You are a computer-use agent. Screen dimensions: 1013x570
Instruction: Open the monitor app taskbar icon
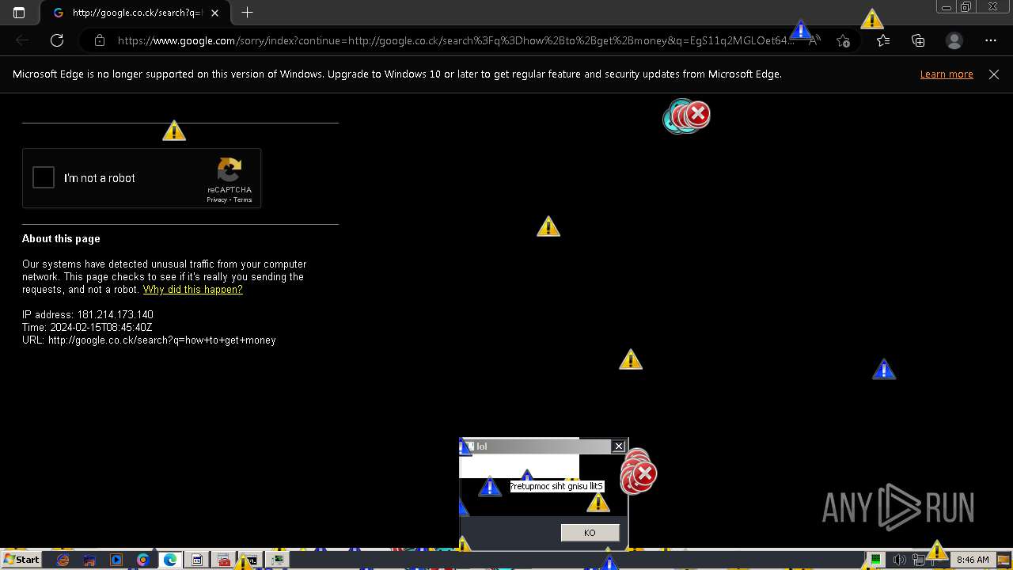click(x=278, y=560)
